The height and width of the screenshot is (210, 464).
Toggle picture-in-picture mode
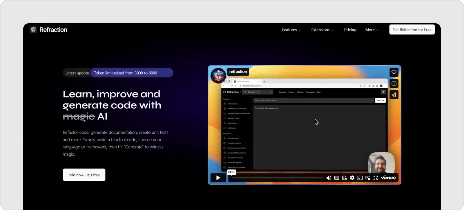click(368, 178)
